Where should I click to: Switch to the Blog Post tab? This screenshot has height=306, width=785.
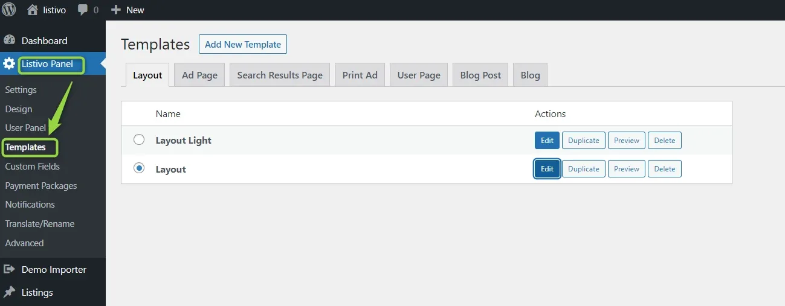point(480,75)
